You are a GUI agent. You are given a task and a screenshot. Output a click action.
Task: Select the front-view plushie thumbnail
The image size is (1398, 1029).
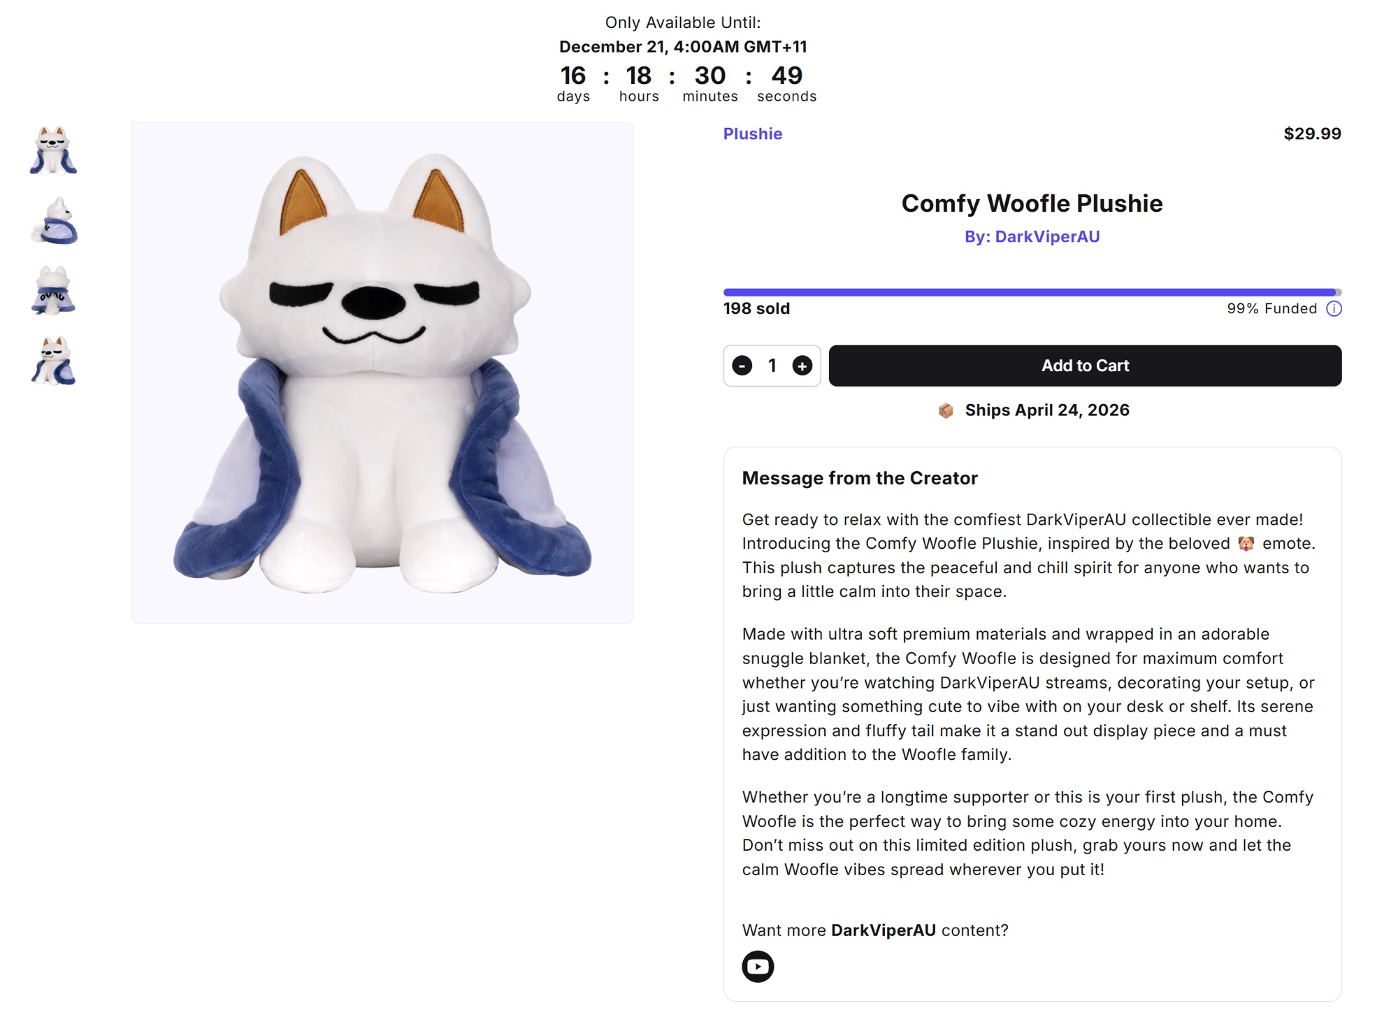click(54, 150)
